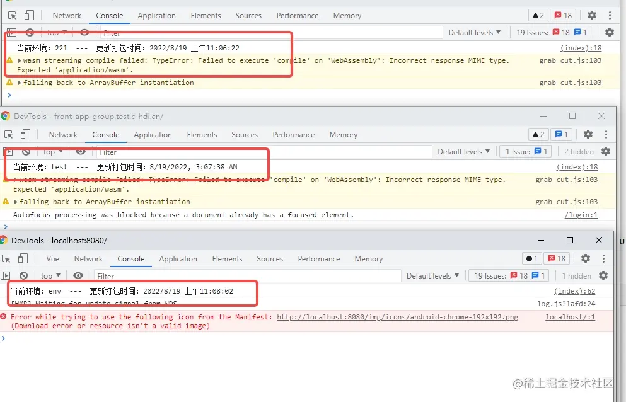Click messages badge in front-app-group DevTools tab bar
Image resolution: width=626 pixels, height=402 pixels.
(x=561, y=135)
